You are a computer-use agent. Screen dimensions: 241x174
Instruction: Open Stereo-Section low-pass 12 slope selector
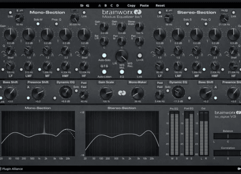(x=224, y=11)
